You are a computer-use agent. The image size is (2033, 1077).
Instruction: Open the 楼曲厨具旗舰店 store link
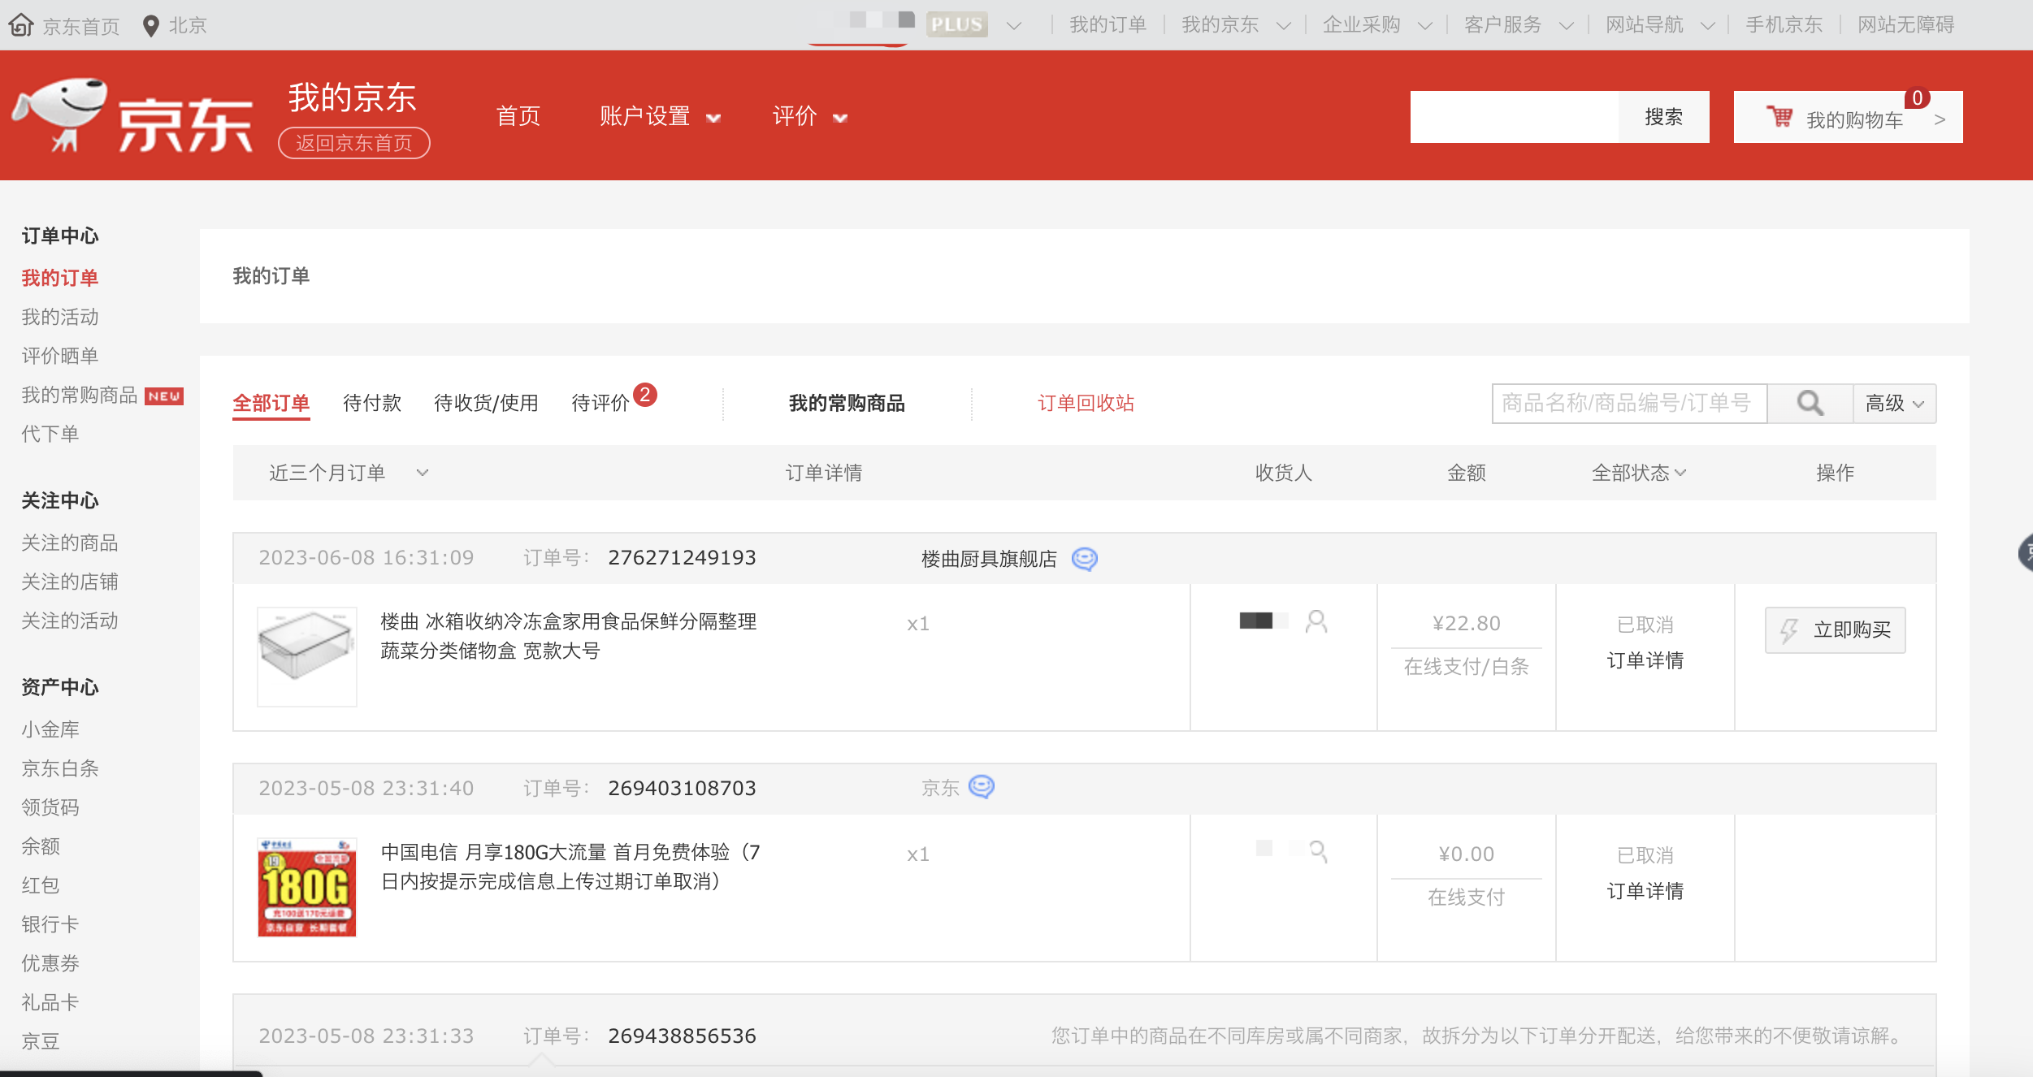pos(989,559)
